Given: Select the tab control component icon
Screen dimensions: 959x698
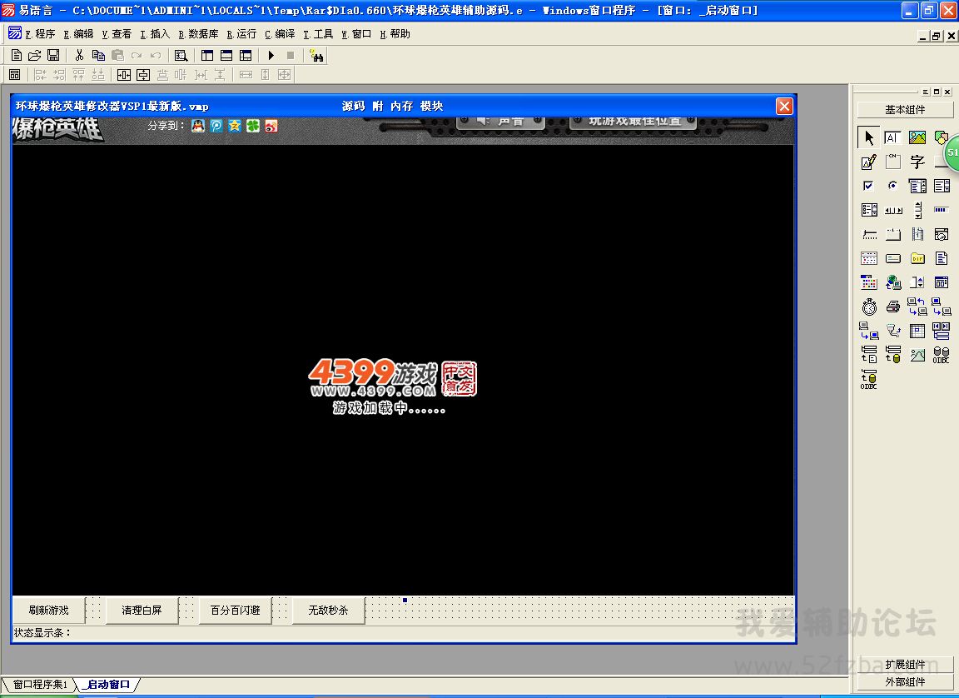Looking at the screenshot, I should coord(892,234).
